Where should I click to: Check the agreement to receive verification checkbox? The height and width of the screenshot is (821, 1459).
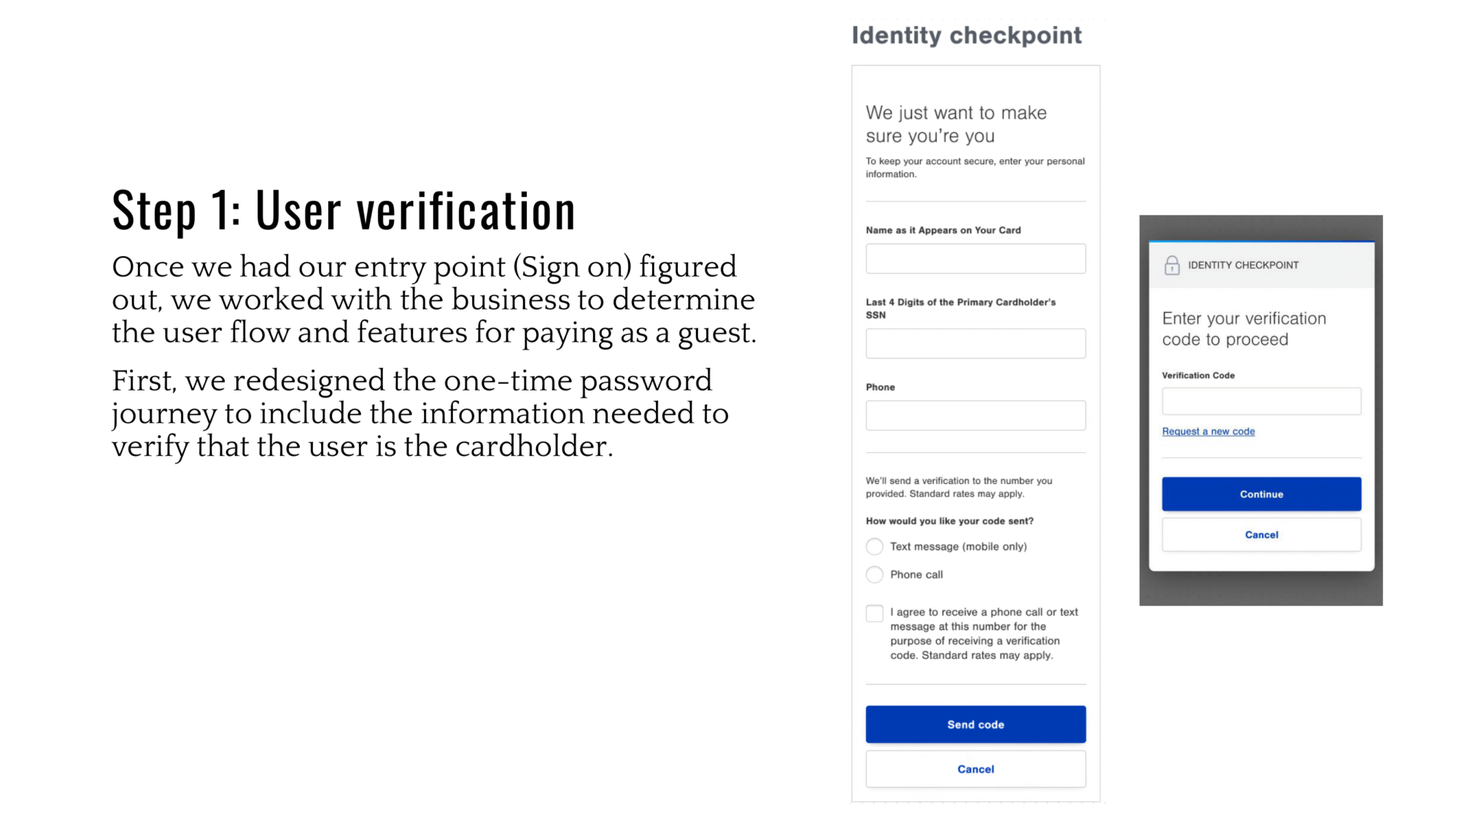pyautogui.click(x=874, y=613)
